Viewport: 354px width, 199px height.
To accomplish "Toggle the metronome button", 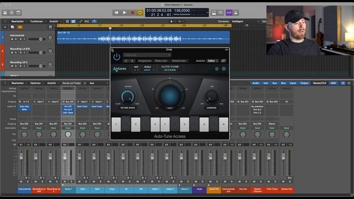I will [236, 13].
